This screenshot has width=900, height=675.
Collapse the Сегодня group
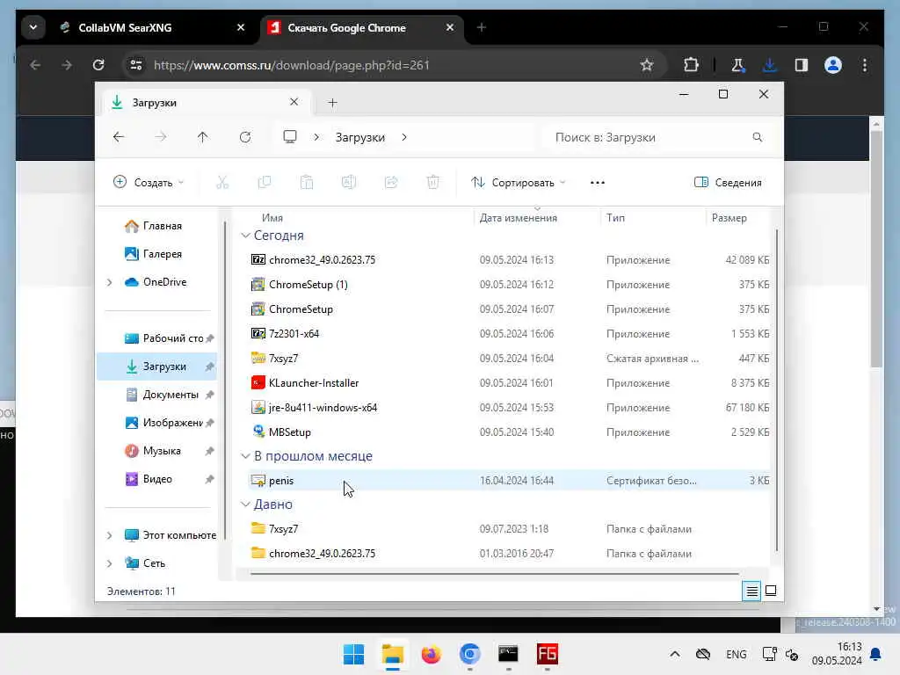(246, 236)
